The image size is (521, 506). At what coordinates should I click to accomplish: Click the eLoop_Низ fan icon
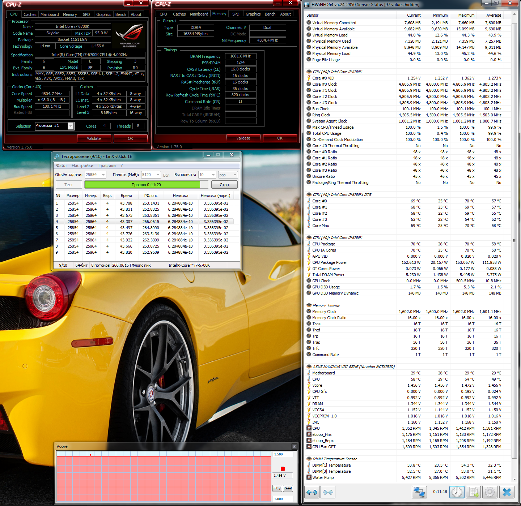coord(309,434)
